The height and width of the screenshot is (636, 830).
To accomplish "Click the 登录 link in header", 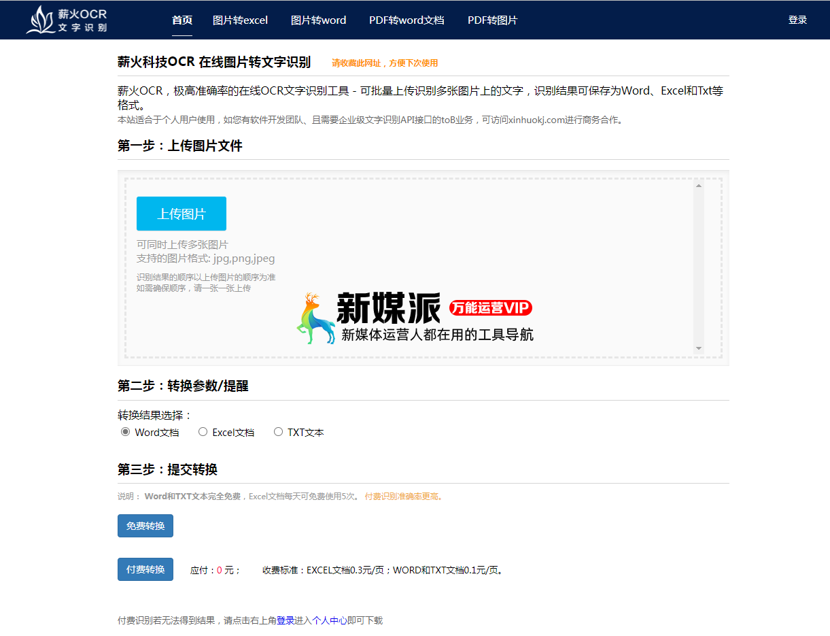I will point(797,20).
